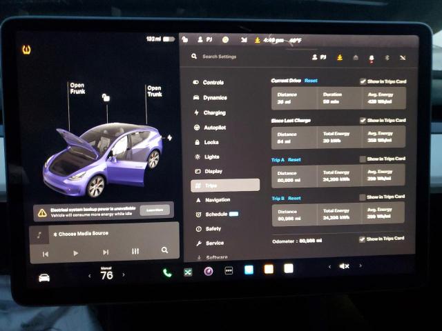Tap Choose Media Source

(81, 234)
